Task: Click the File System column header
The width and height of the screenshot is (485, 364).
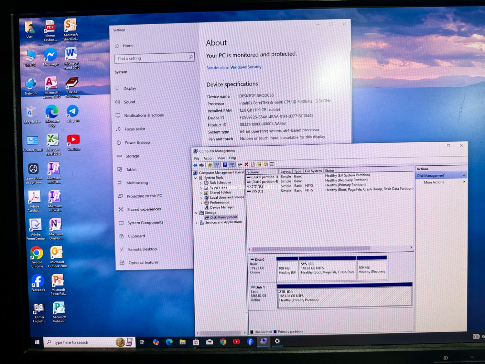Action: click(x=313, y=171)
